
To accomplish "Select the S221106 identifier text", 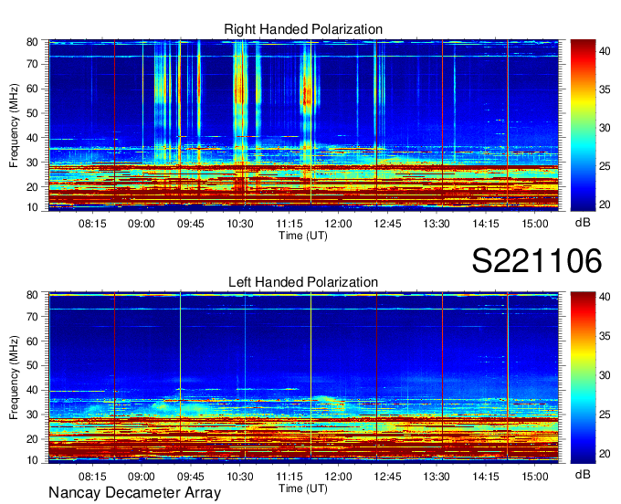I will click(537, 260).
